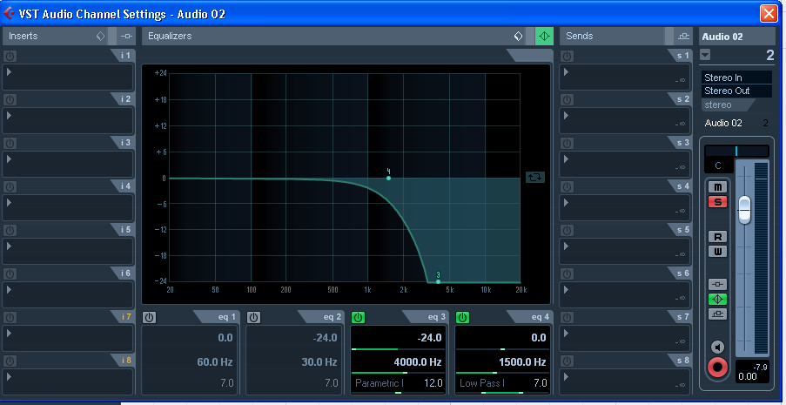The image size is (786, 405).
Task: Click the green Equalizers state icon
Action: (544, 36)
